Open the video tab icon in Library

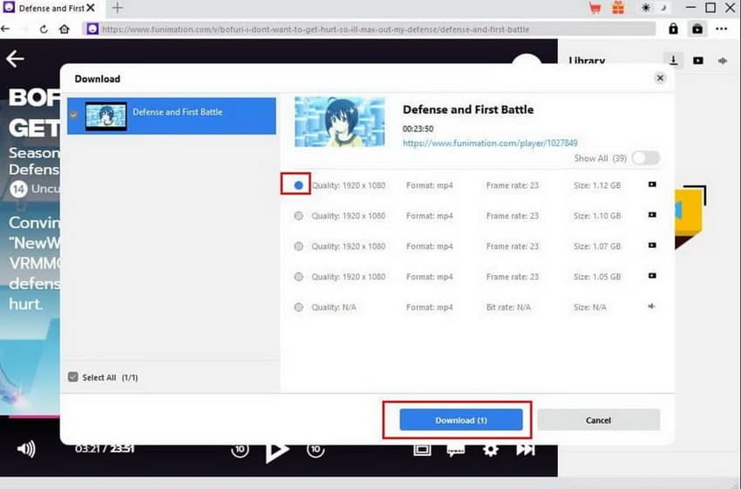[x=698, y=61]
